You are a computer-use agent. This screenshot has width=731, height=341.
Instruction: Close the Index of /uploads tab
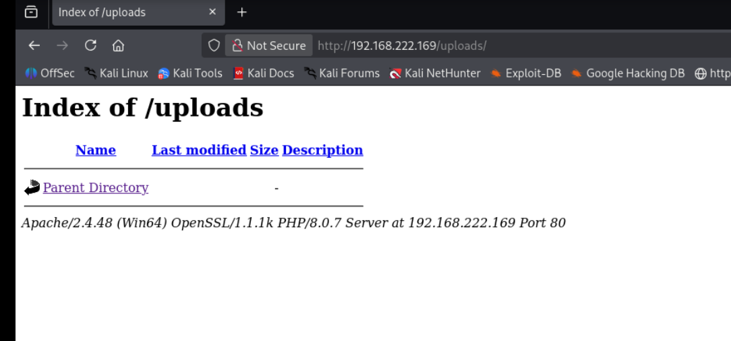(212, 12)
